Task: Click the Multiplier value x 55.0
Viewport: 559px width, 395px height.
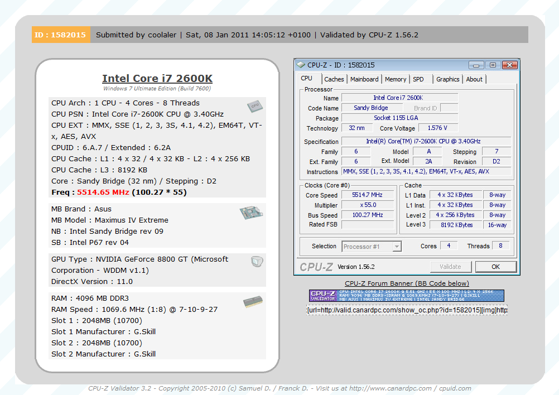Action: coord(368,205)
